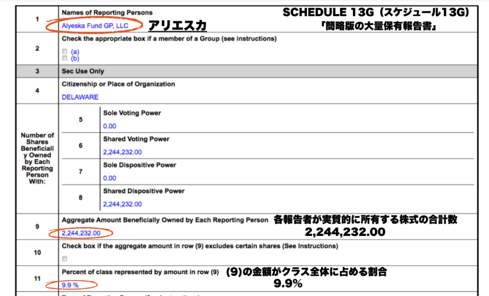
Task: Click the Sole Voting Power value 0.00
Action: (109, 126)
